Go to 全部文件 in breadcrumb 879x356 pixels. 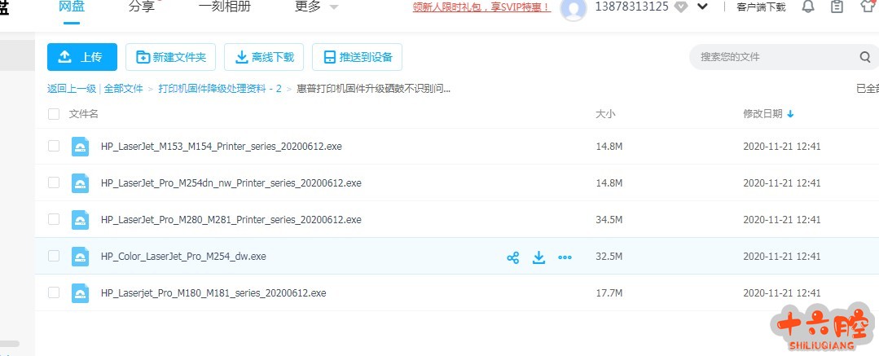coord(123,89)
